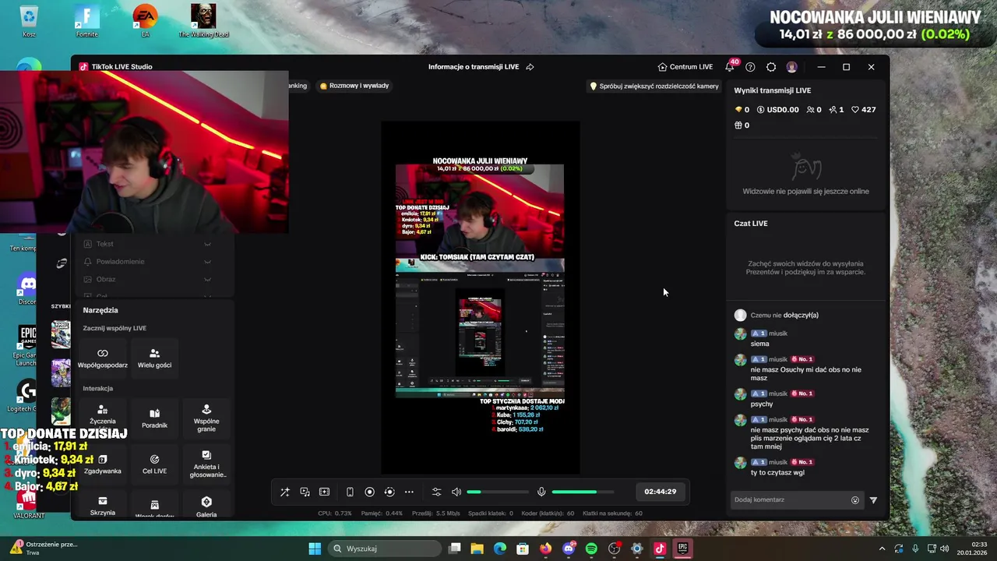Click the record button in control bar
The height and width of the screenshot is (561, 997).
pyautogui.click(x=370, y=492)
